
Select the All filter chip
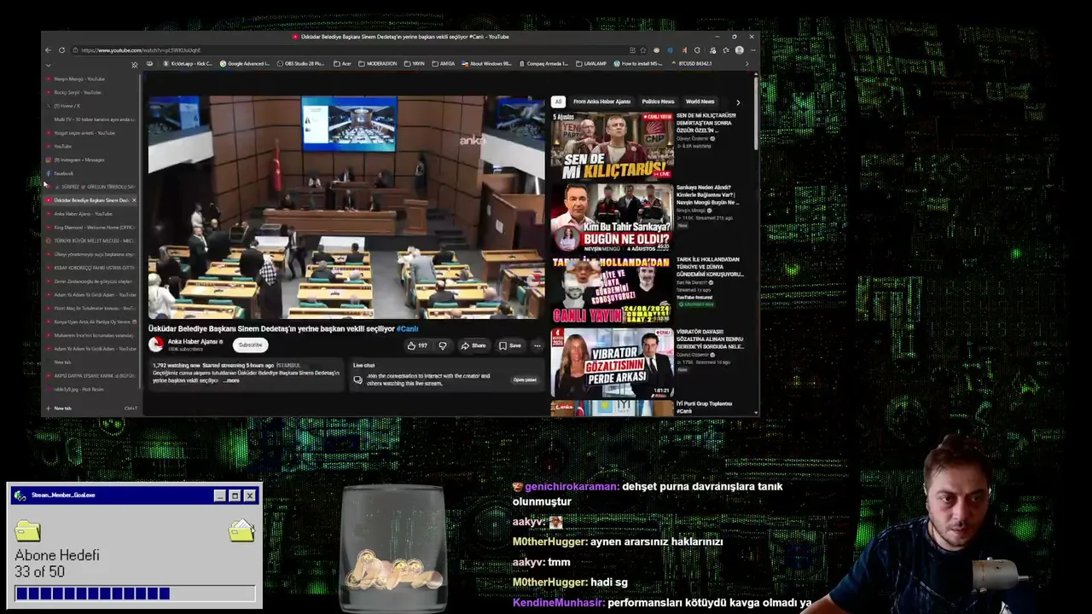[x=558, y=101]
